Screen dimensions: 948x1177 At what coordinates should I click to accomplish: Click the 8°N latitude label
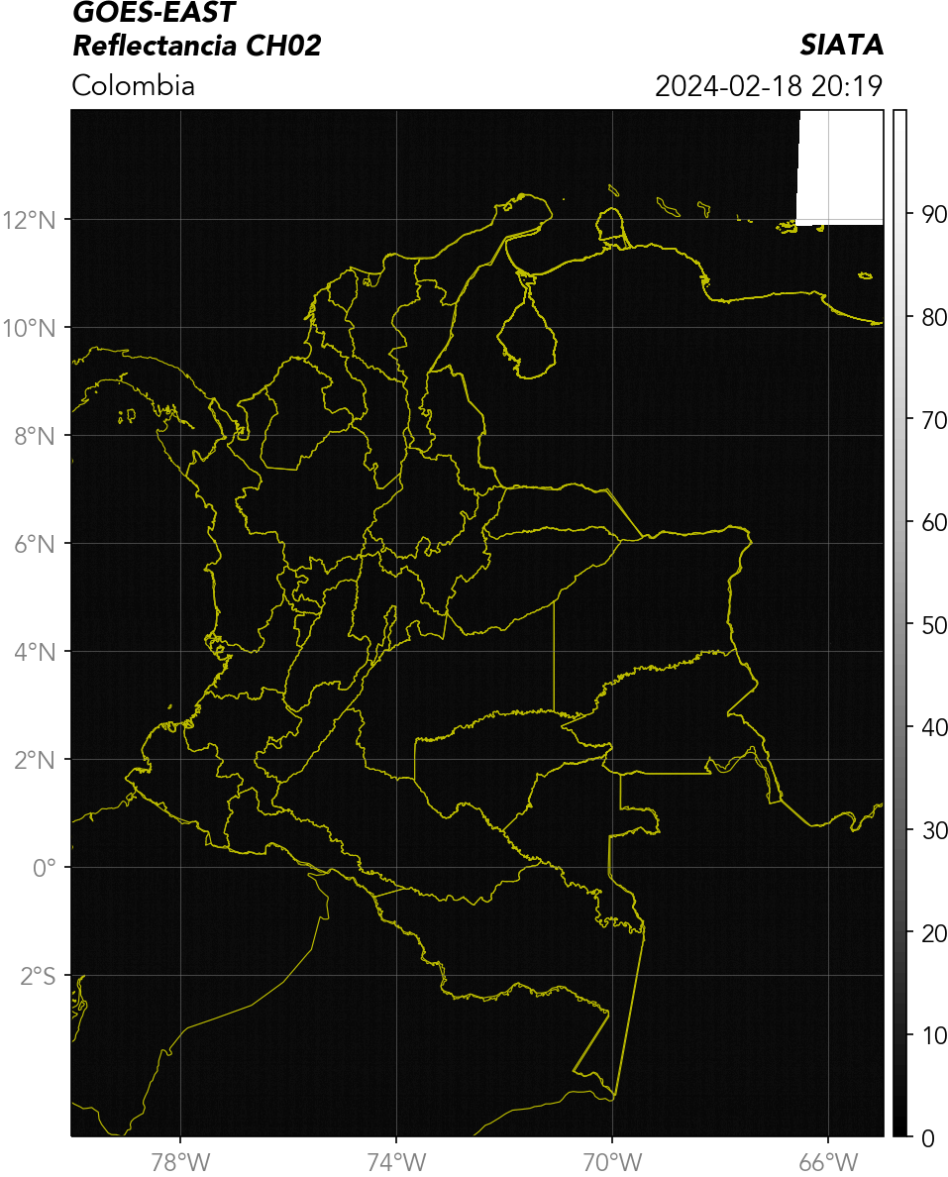click(35, 437)
